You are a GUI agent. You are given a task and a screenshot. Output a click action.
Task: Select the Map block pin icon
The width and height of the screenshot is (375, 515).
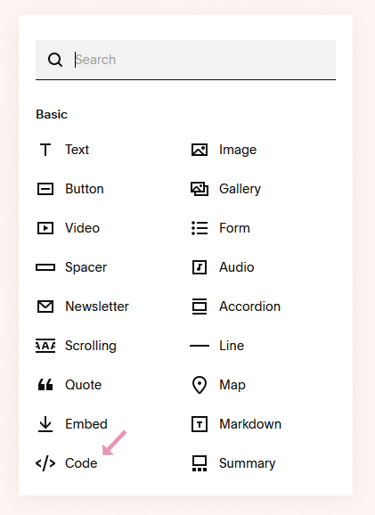point(200,385)
